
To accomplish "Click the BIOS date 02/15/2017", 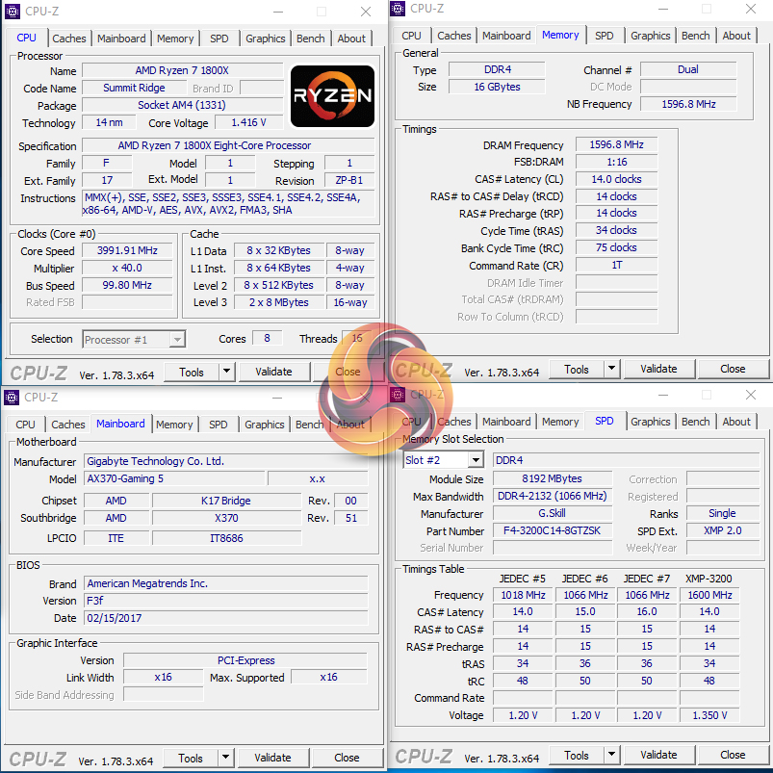I will click(226, 618).
